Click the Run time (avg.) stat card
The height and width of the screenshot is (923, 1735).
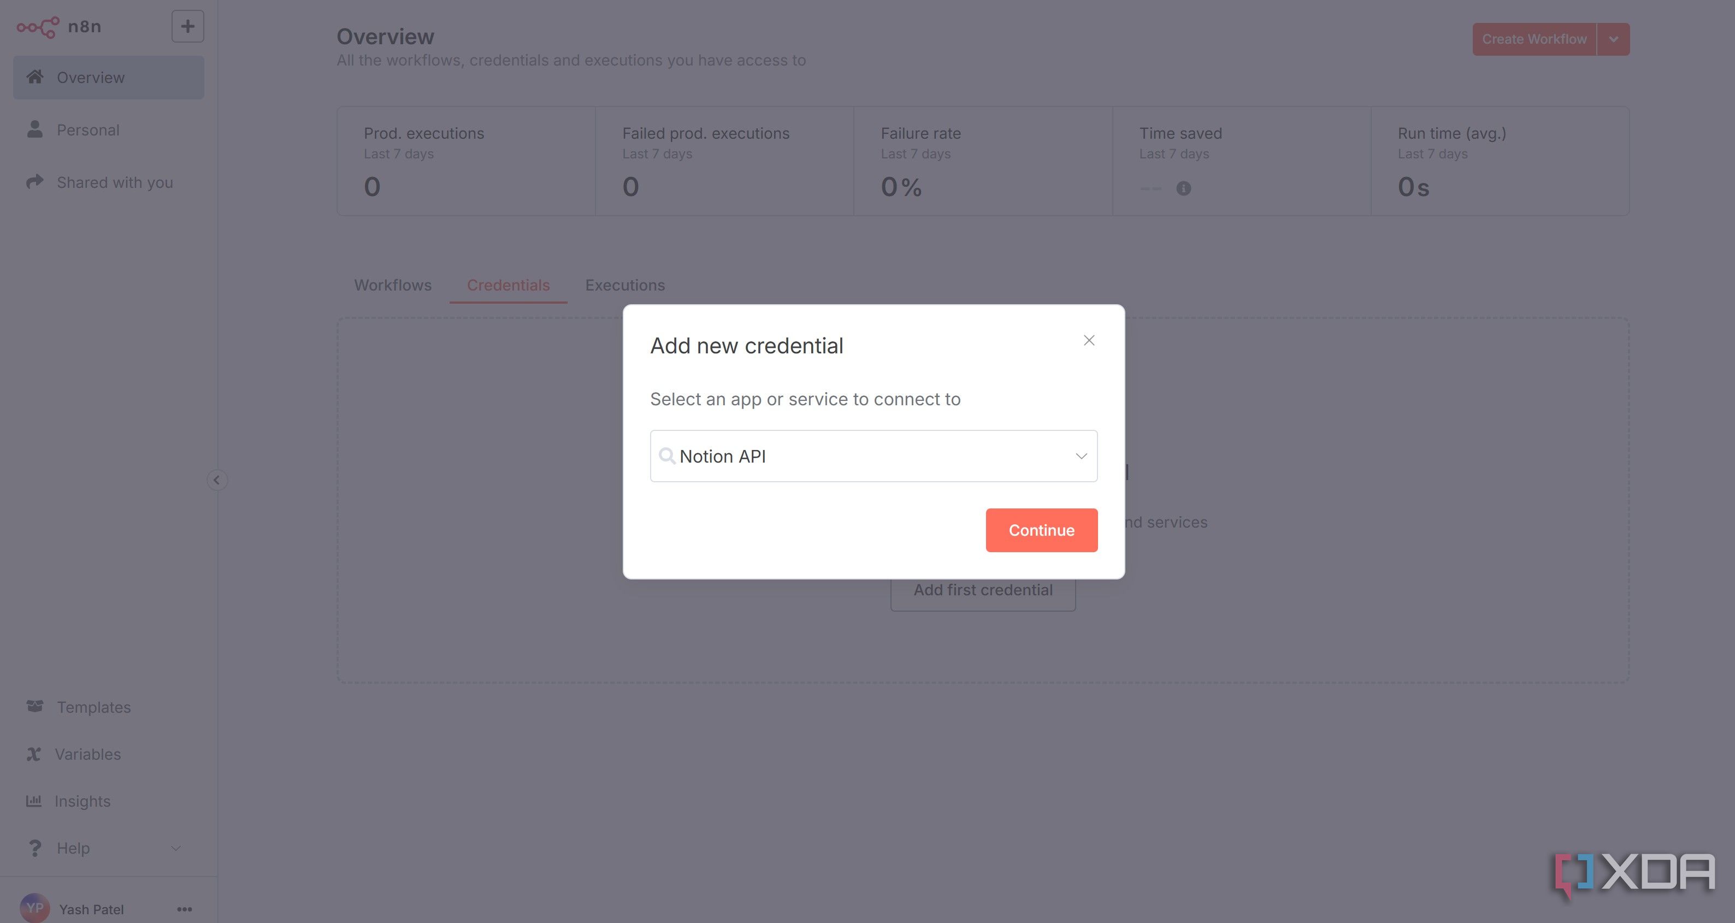point(1501,162)
